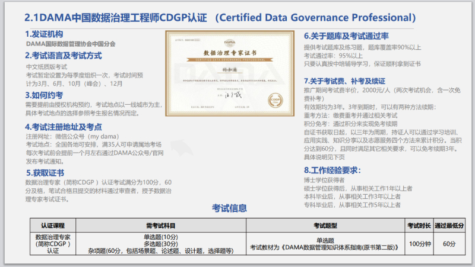Viewport: 475px width, 267px height.
Task: Click the table header '通过最低分'
Action: [x=449, y=226]
